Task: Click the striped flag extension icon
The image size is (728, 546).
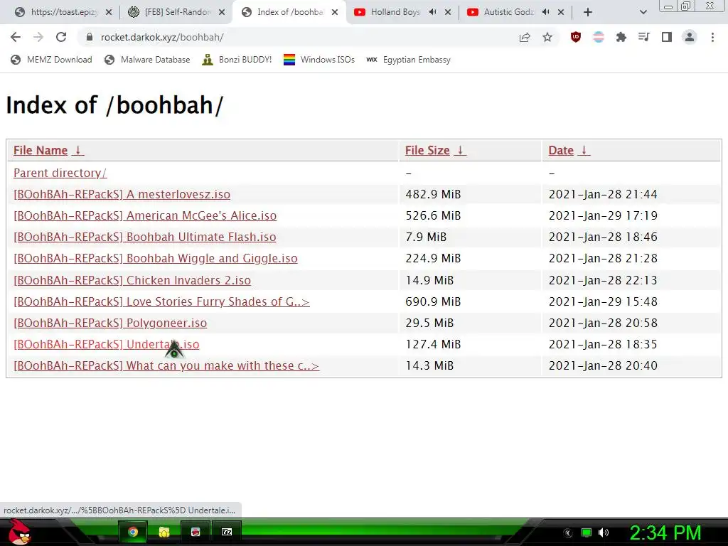Action: tap(599, 37)
